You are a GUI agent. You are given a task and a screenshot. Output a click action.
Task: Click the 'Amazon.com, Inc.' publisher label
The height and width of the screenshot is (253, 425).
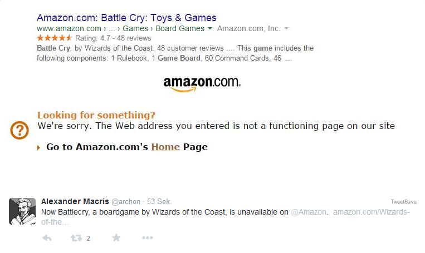(248, 28)
